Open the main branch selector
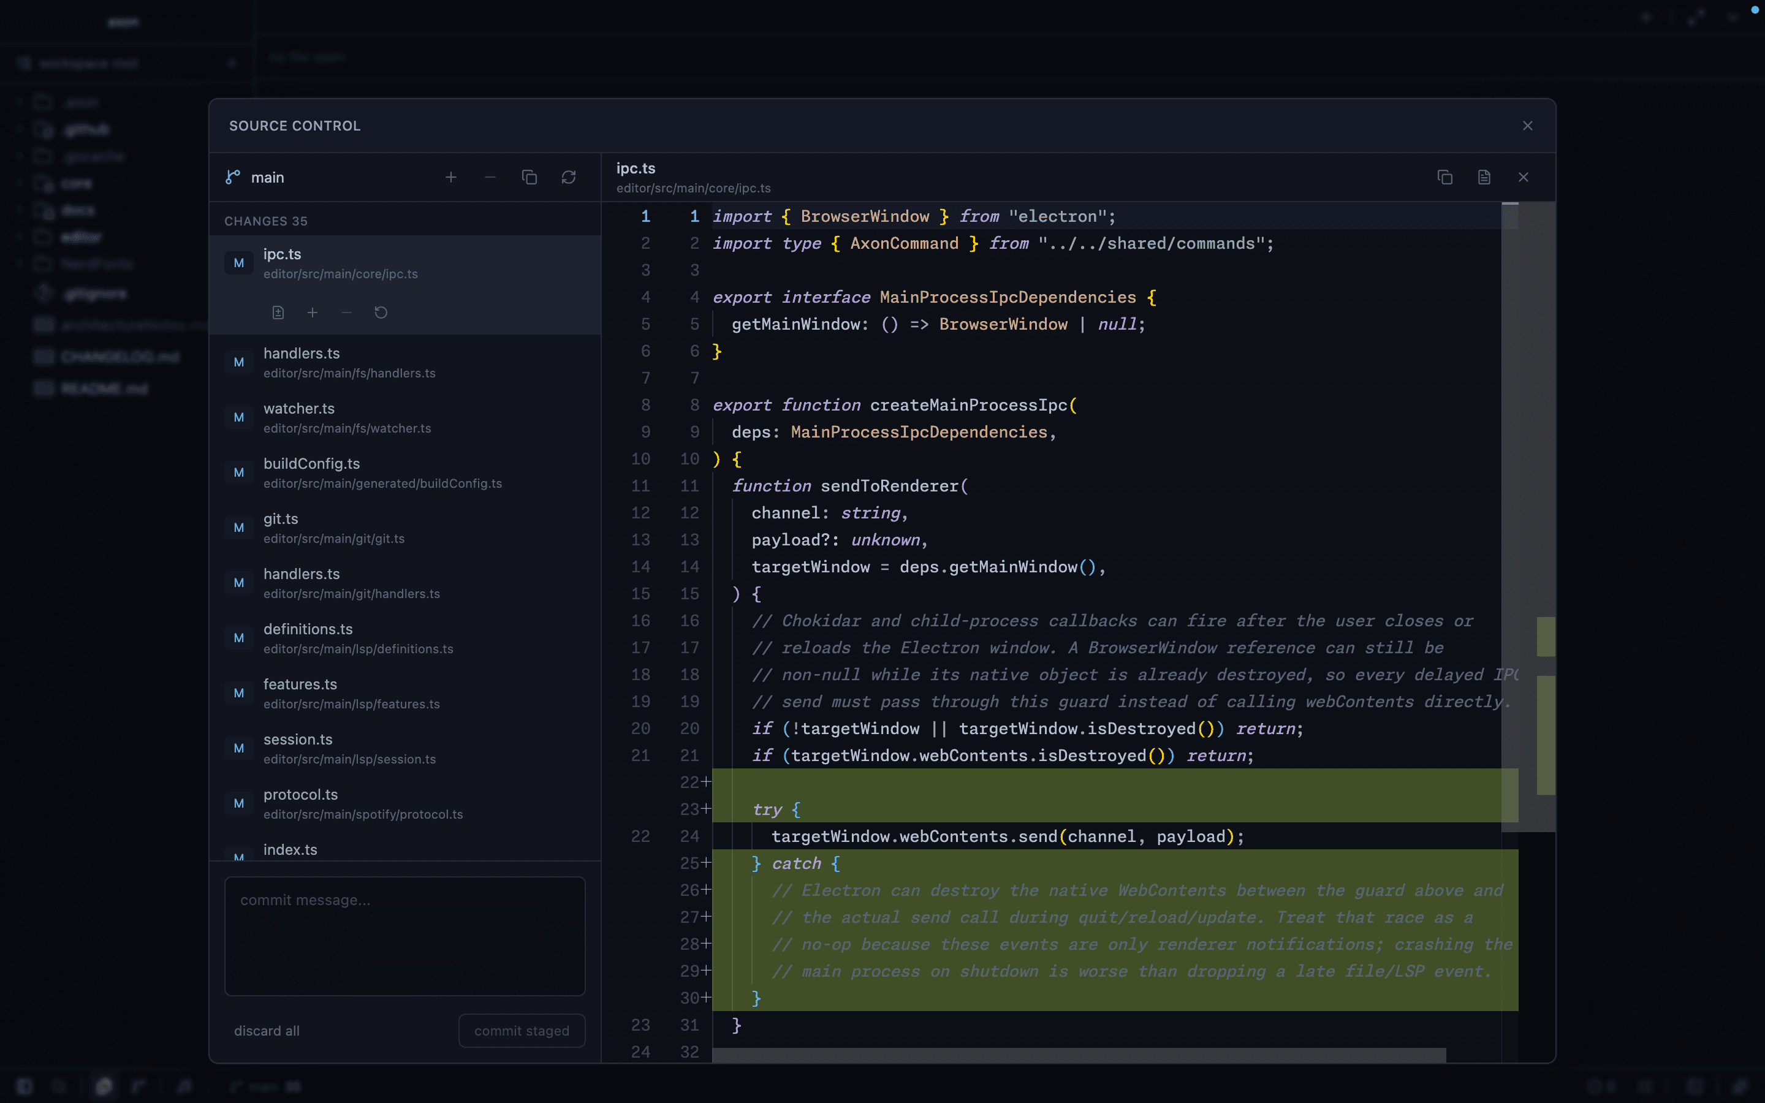The width and height of the screenshot is (1765, 1103). [267, 177]
